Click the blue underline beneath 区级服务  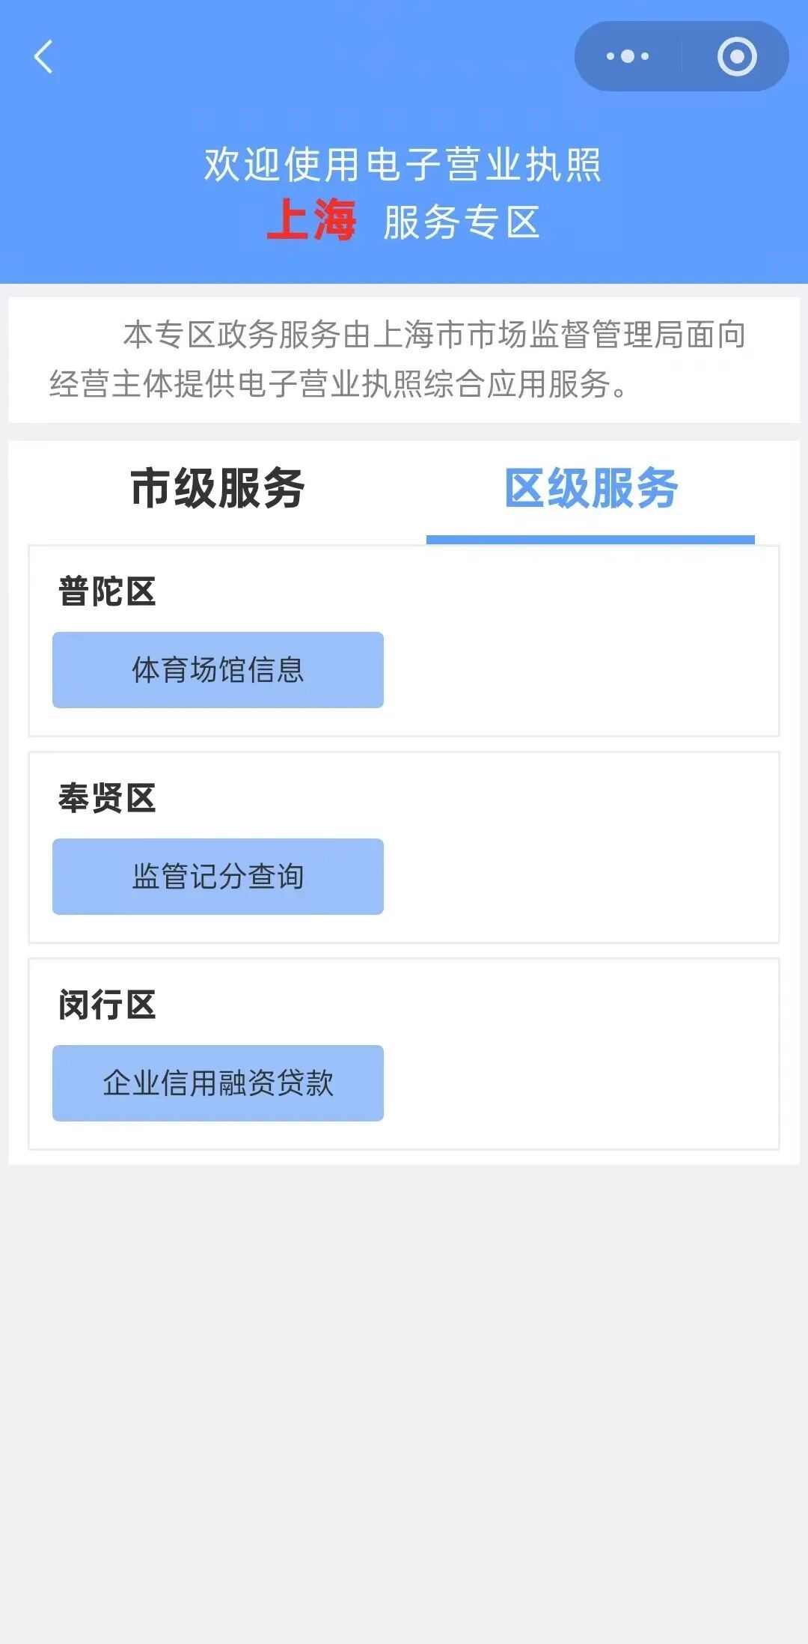(590, 540)
